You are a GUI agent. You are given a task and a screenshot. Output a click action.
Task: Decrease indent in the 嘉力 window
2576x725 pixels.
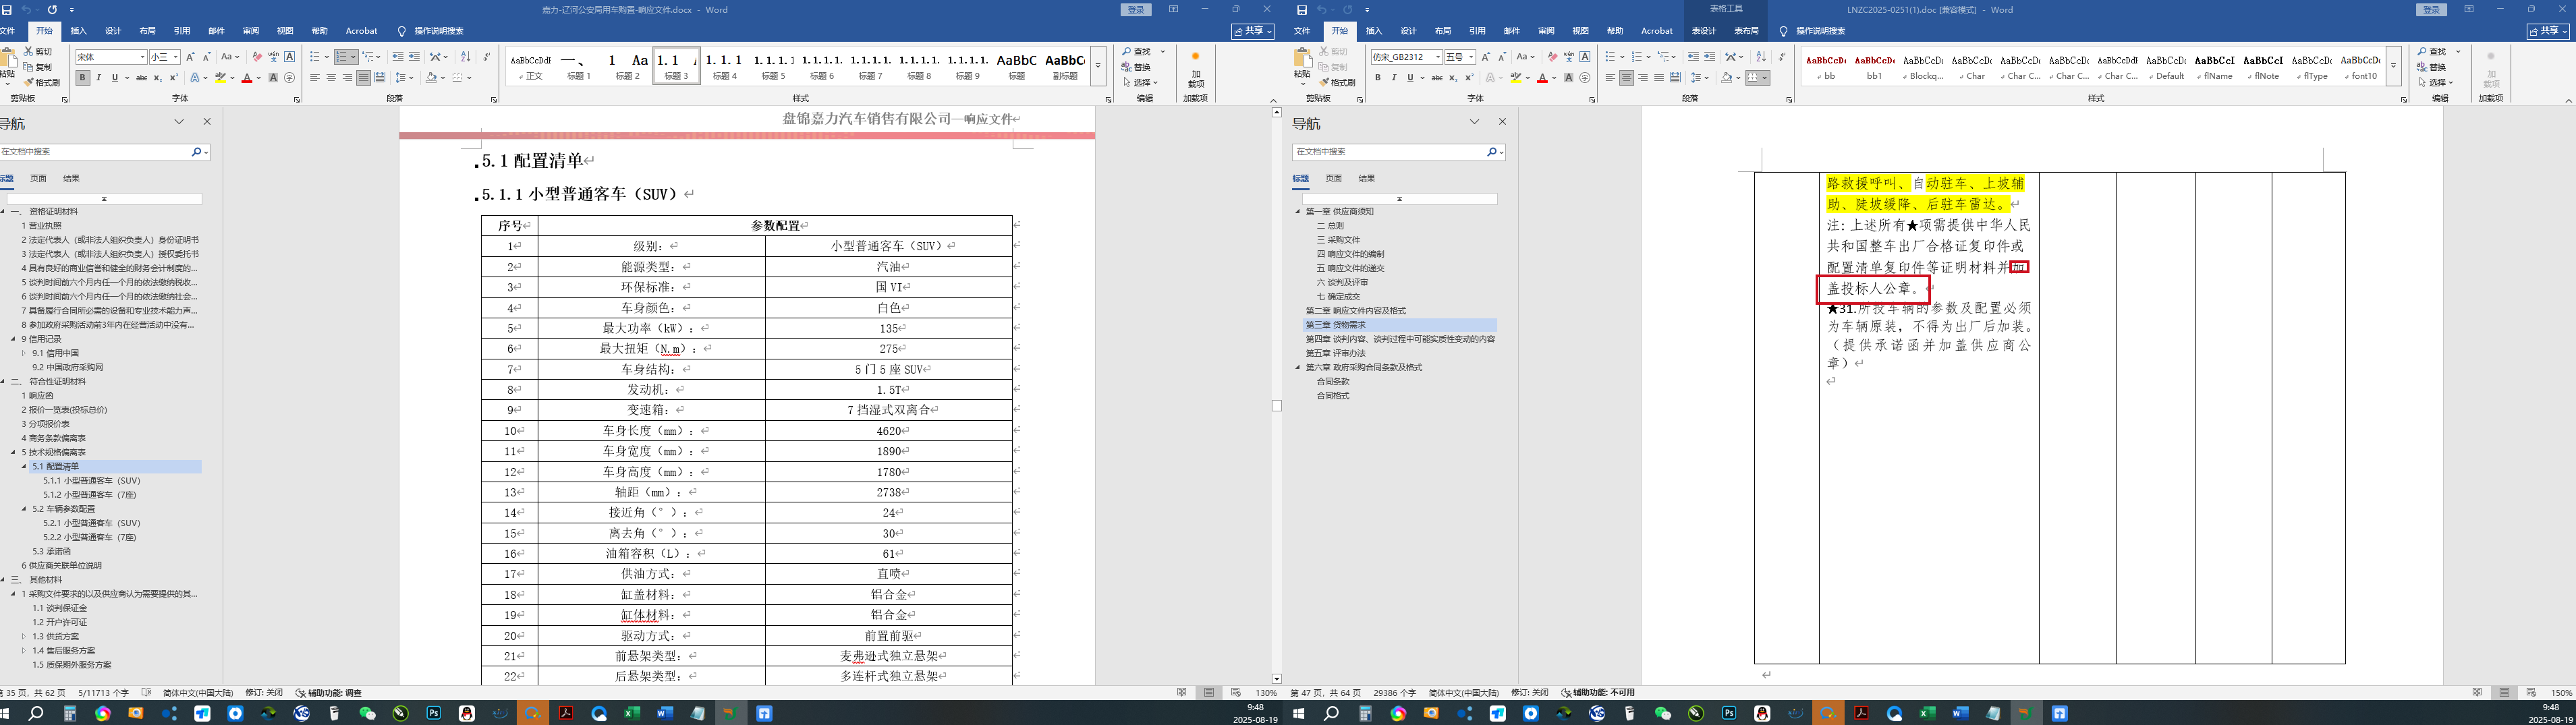click(398, 57)
